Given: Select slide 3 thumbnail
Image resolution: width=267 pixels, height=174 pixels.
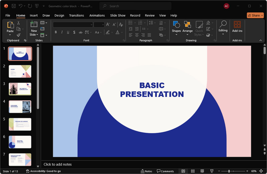Looking at the screenshot, I should coord(20,89).
